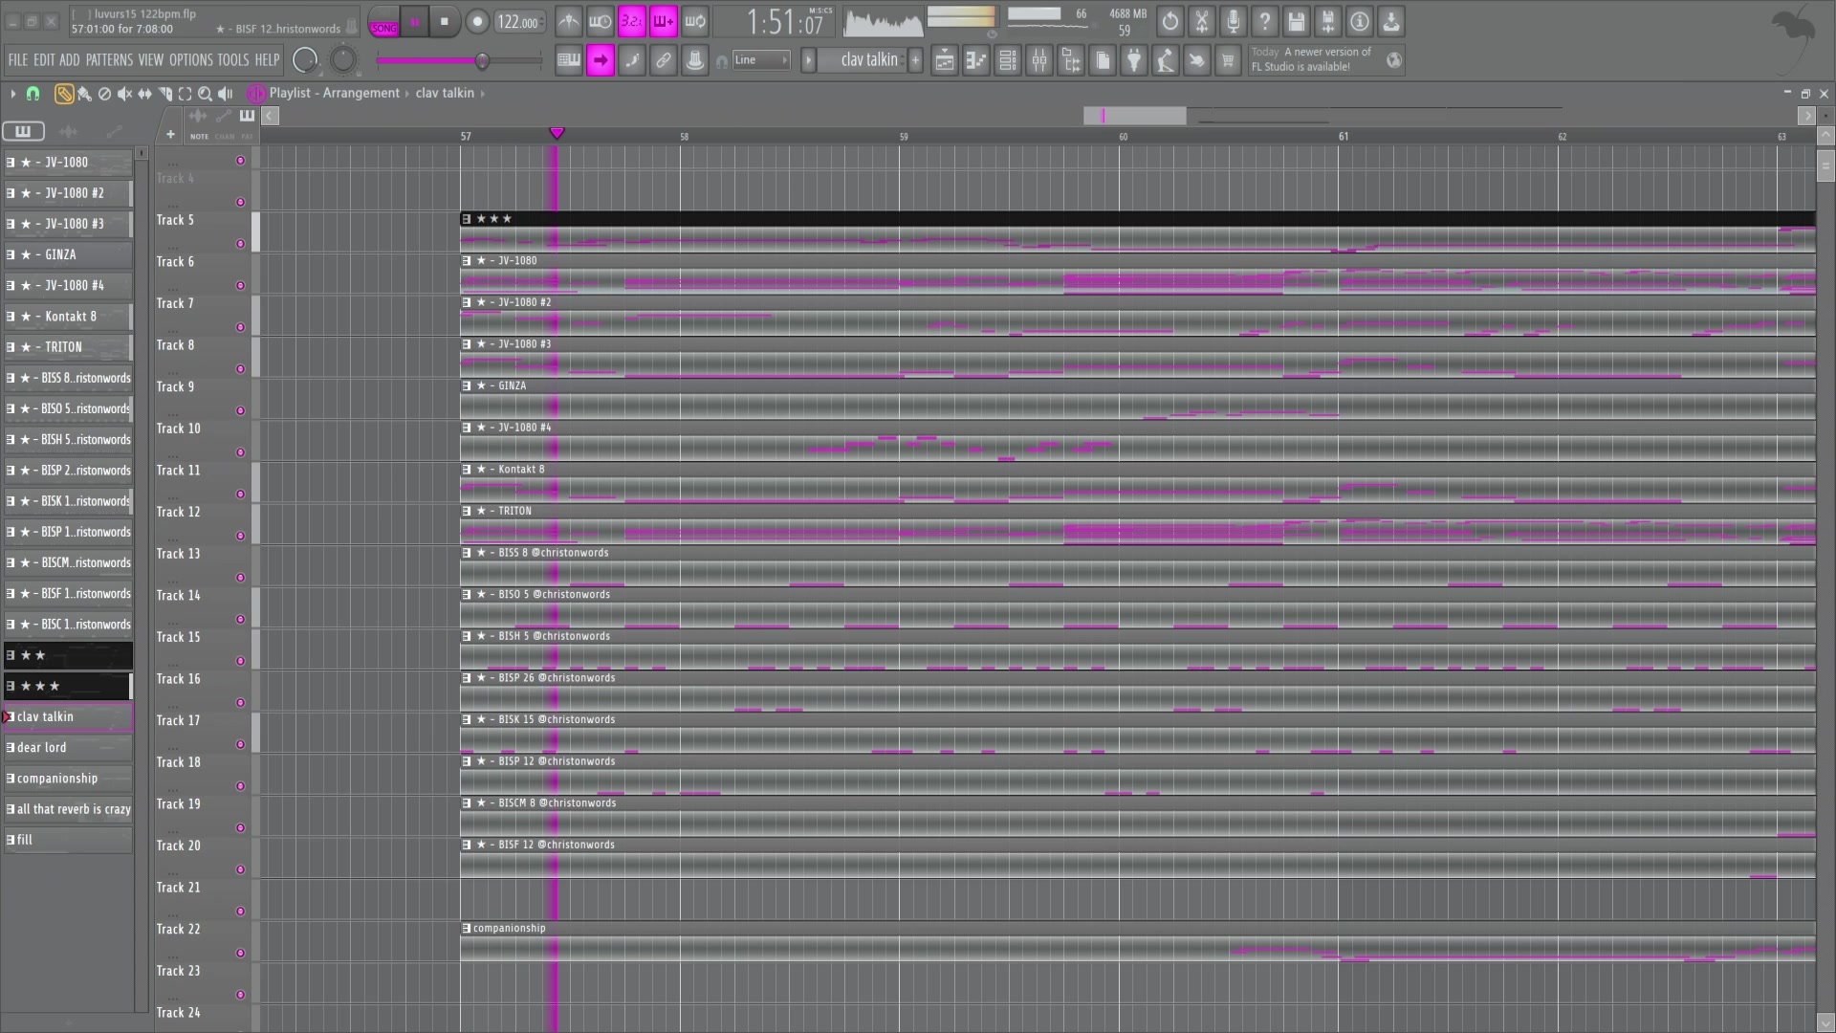
Task: Open the TOOLS menu
Action: [233, 60]
